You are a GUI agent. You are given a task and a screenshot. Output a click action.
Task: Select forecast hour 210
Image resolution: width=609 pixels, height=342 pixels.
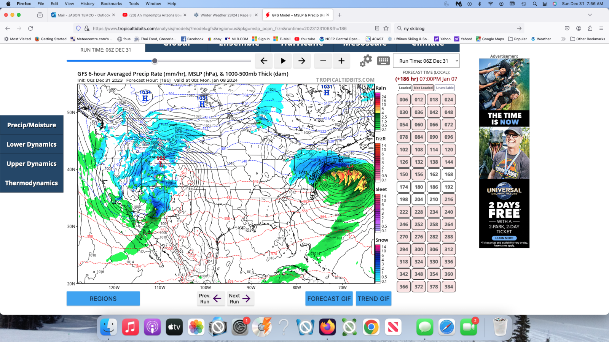434,199
